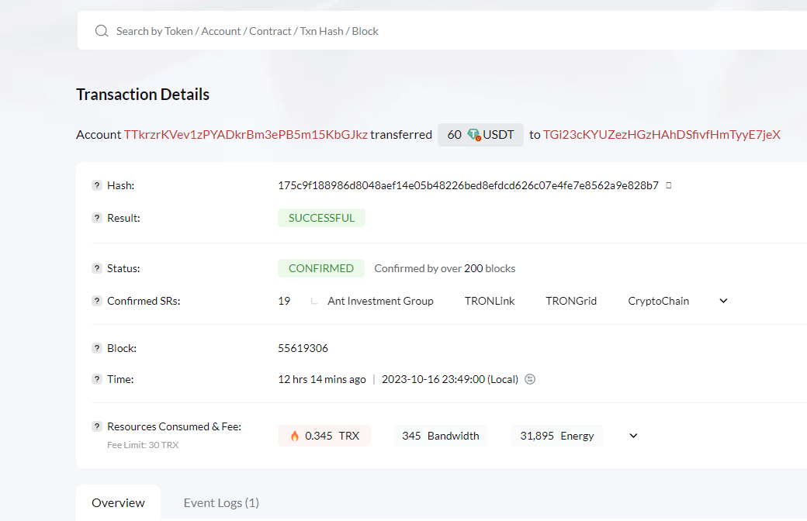Viewport: 807px width, 521px height.
Task: Click the help icon next to Time
Action: [97, 379]
